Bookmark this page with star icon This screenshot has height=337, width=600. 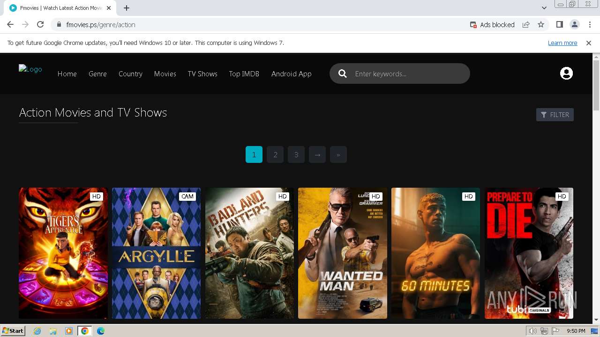coord(541,24)
